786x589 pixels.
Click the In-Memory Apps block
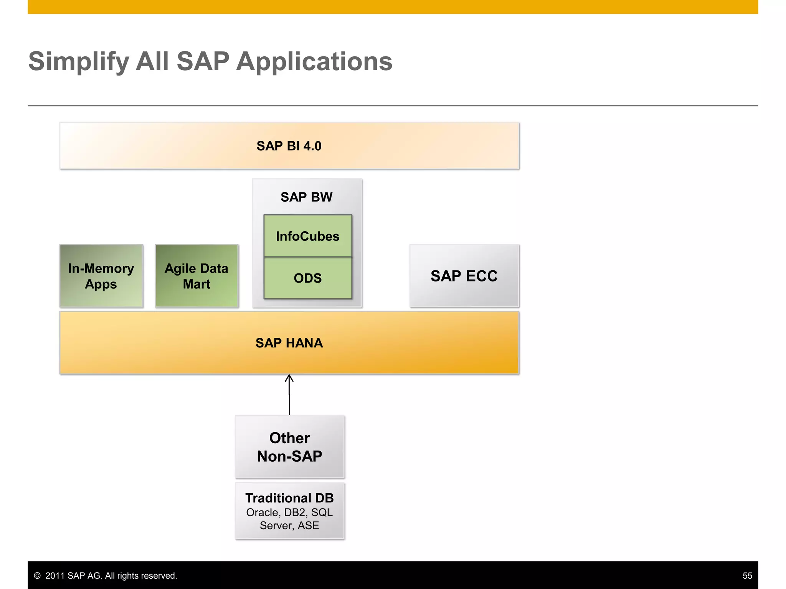coord(101,276)
